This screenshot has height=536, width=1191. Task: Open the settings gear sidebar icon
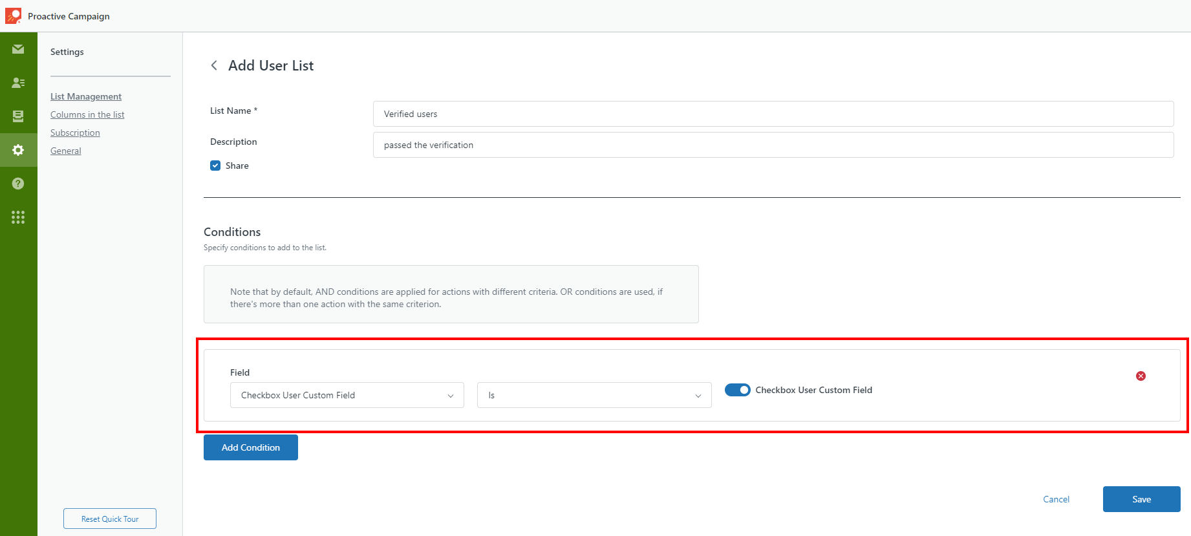tap(18, 150)
